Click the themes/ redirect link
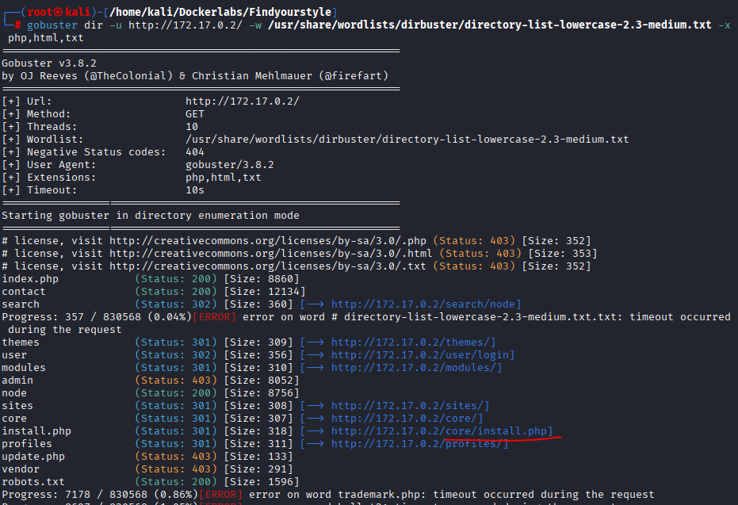The height and width of the screenshot is (505, 738). [413, 342]
